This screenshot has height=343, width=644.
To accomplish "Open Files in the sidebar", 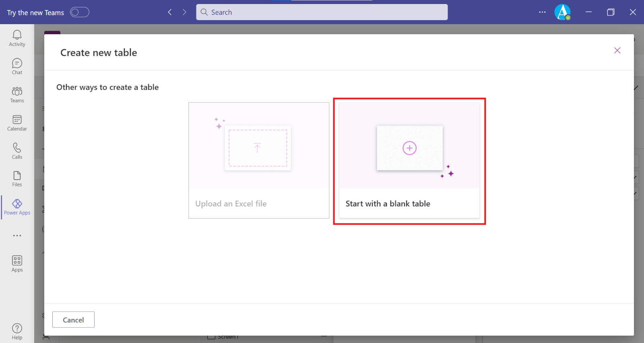I will 17,179.
